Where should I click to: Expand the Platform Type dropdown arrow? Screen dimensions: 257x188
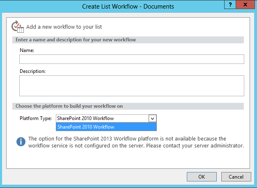pyautogui.click(x=152, y=118)
